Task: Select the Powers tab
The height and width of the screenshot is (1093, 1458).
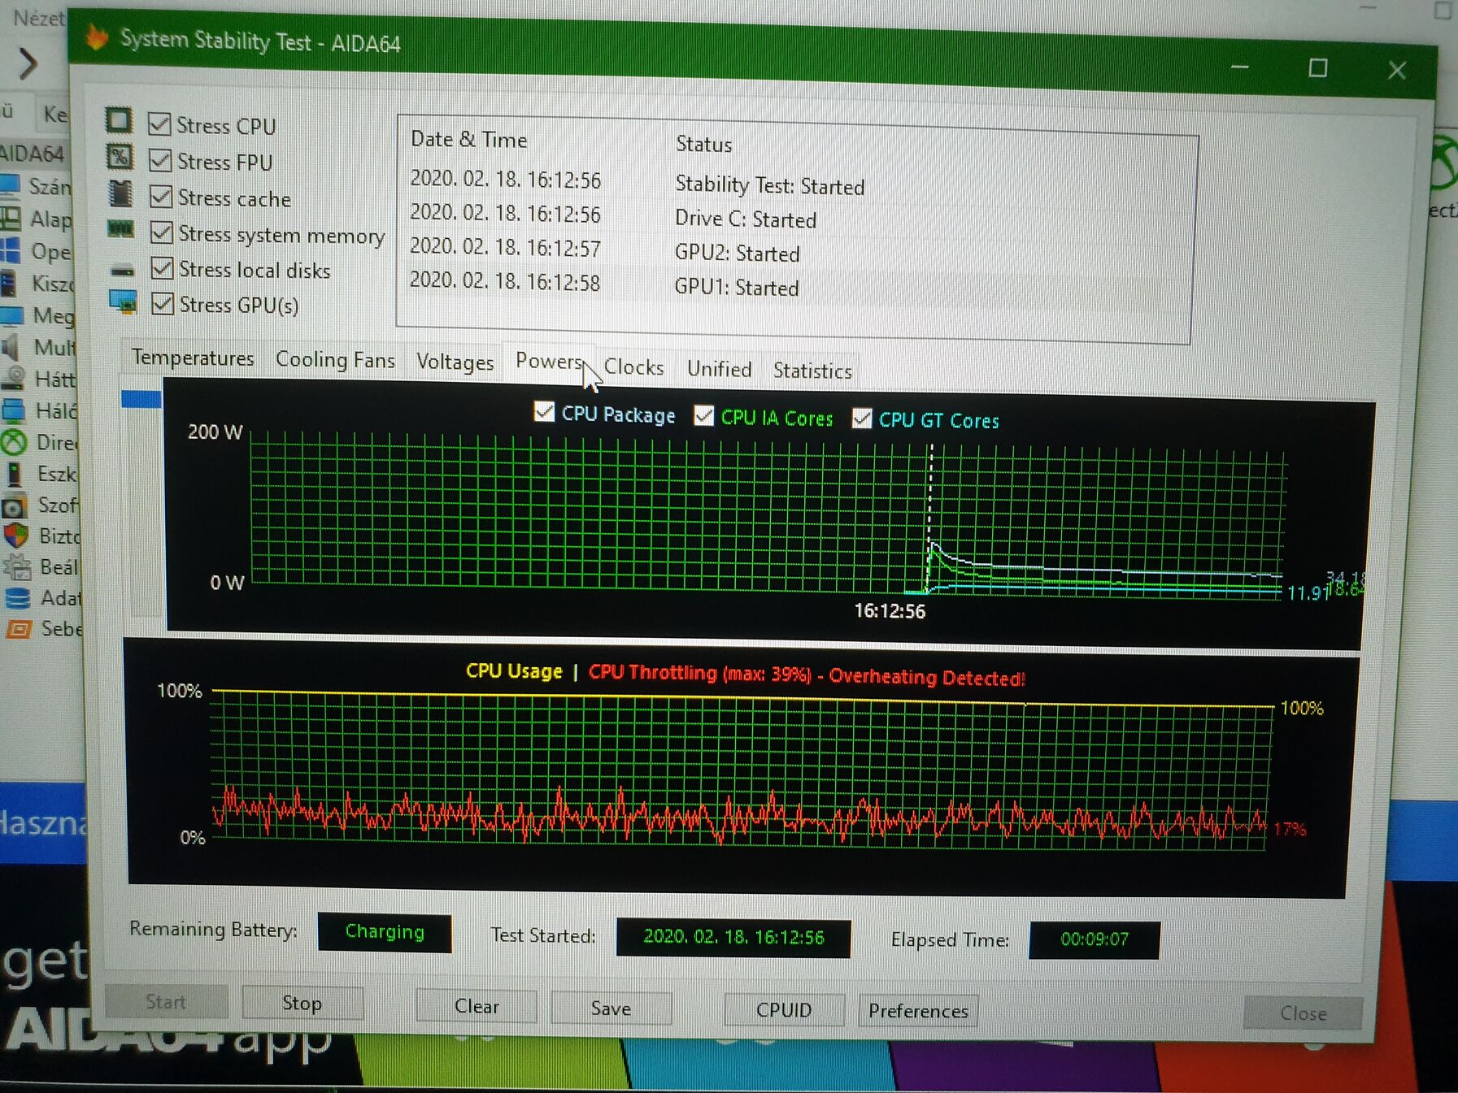Action: [550, 361]
